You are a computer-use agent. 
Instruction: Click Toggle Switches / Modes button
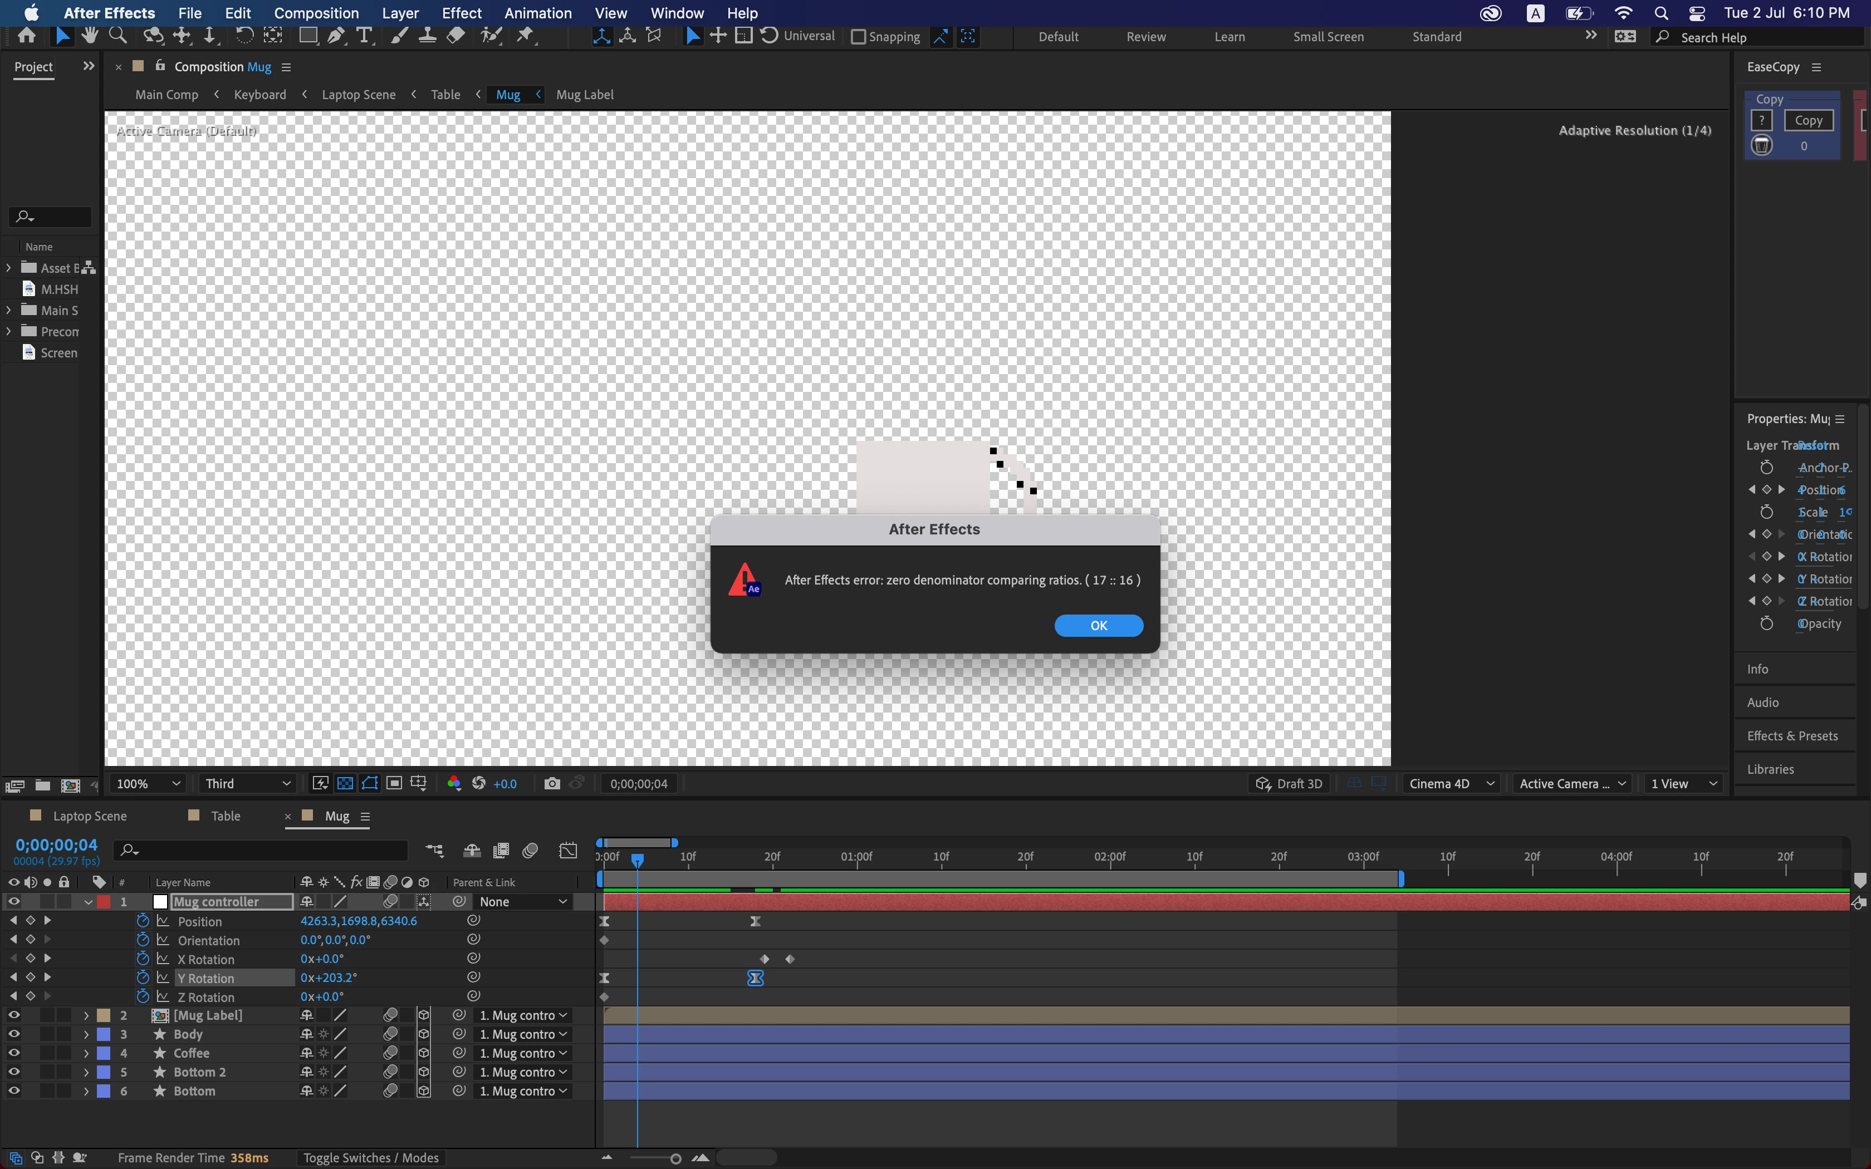pyautogui.click(x=370, y=1157)
